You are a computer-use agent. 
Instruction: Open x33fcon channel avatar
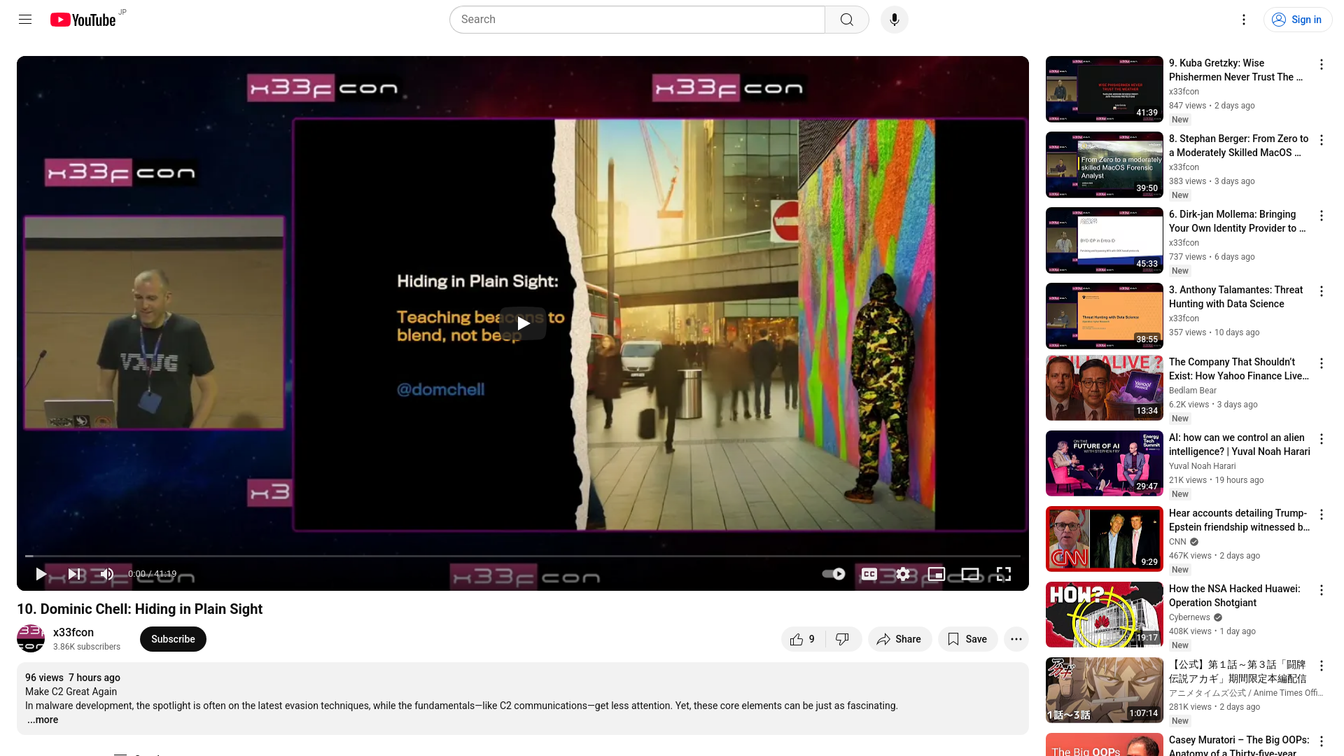(x=31, y=638)
